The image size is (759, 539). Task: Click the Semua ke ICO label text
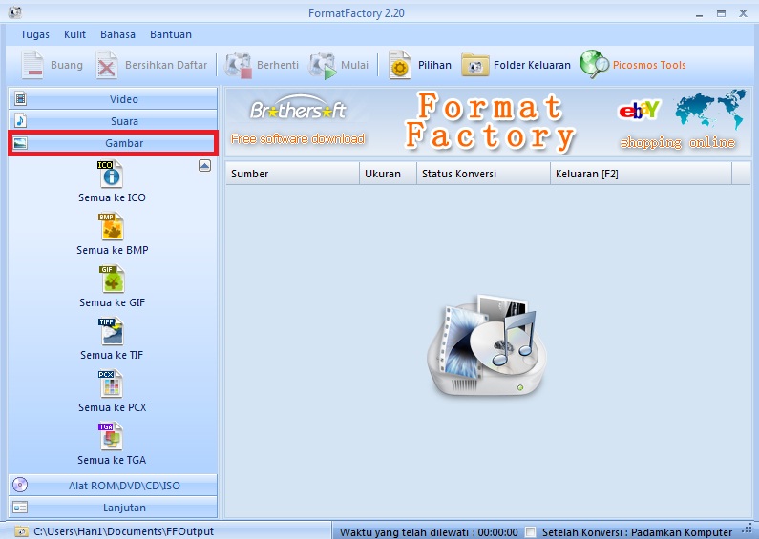pyautogui.click(x=112, y=197)
